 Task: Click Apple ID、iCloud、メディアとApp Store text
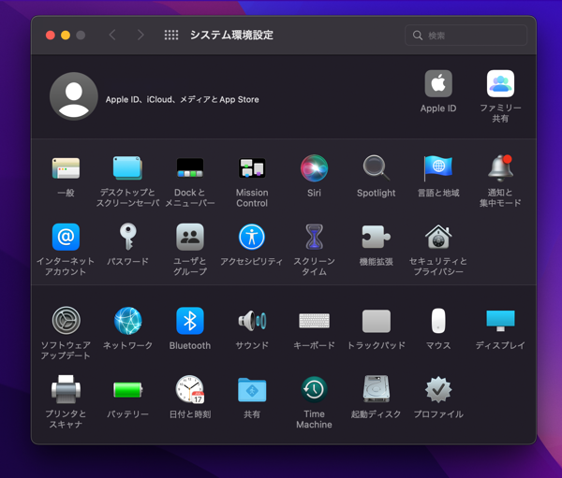(x=182, y=99)
